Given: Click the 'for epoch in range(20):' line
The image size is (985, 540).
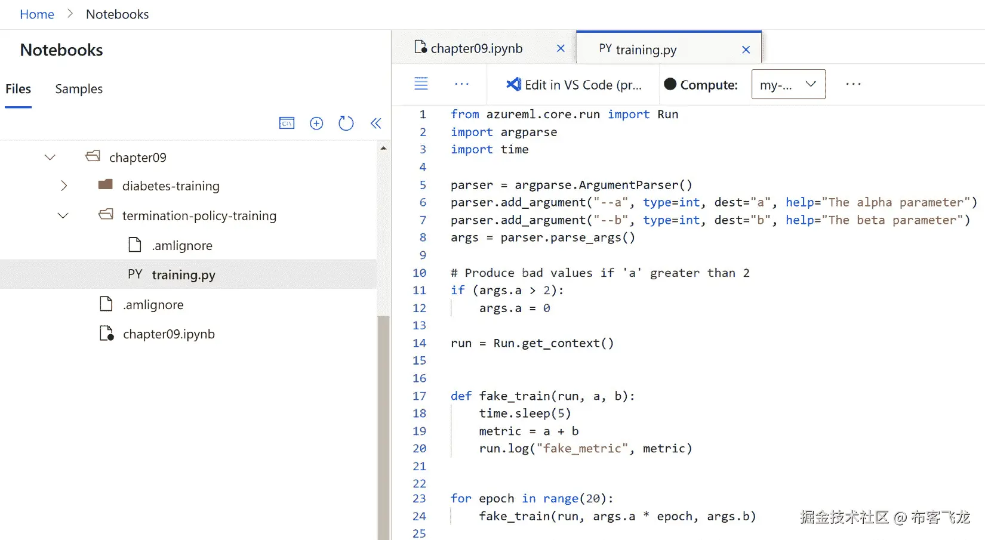Looking at the screenshot, I should pyautogui.click(x=532, y=498).
